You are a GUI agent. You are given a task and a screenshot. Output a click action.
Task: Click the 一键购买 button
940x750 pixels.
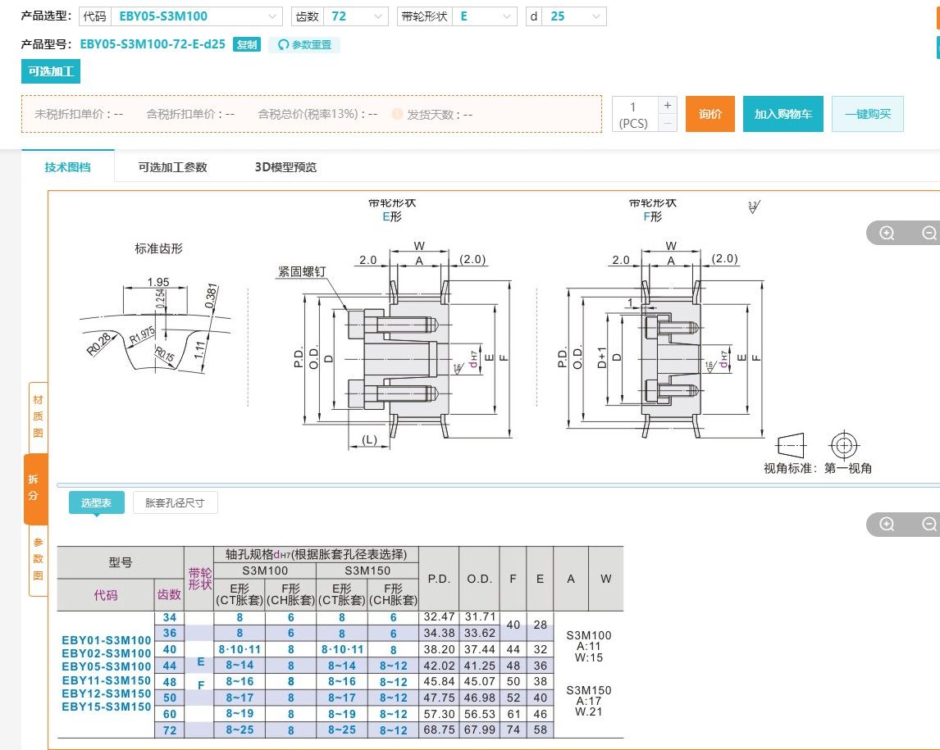click(867, 114)
